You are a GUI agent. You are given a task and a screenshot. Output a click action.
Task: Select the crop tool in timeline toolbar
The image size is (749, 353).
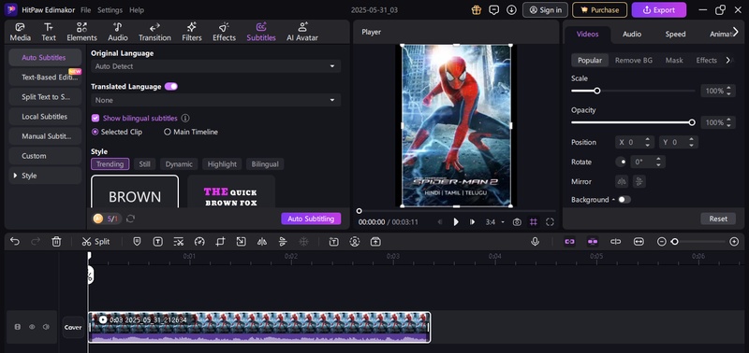220,242
